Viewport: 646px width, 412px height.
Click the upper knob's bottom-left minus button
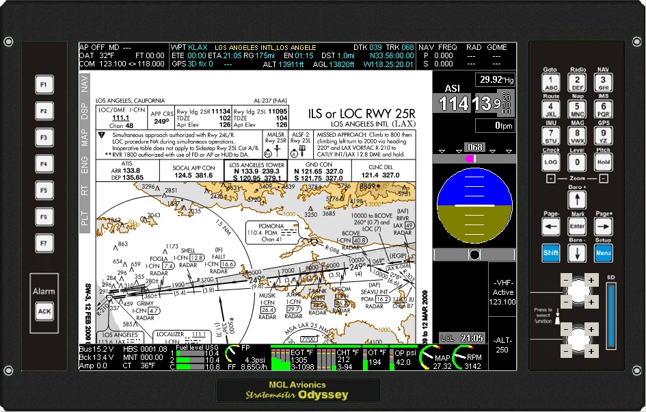566,302
